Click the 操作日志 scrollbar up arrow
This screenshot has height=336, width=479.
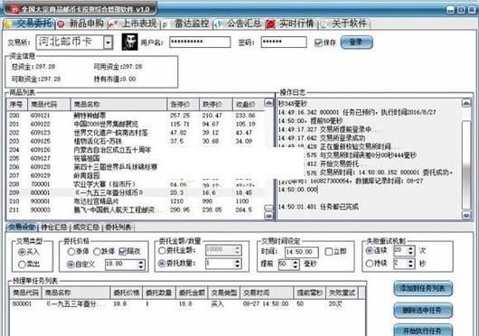coord(466,103)
